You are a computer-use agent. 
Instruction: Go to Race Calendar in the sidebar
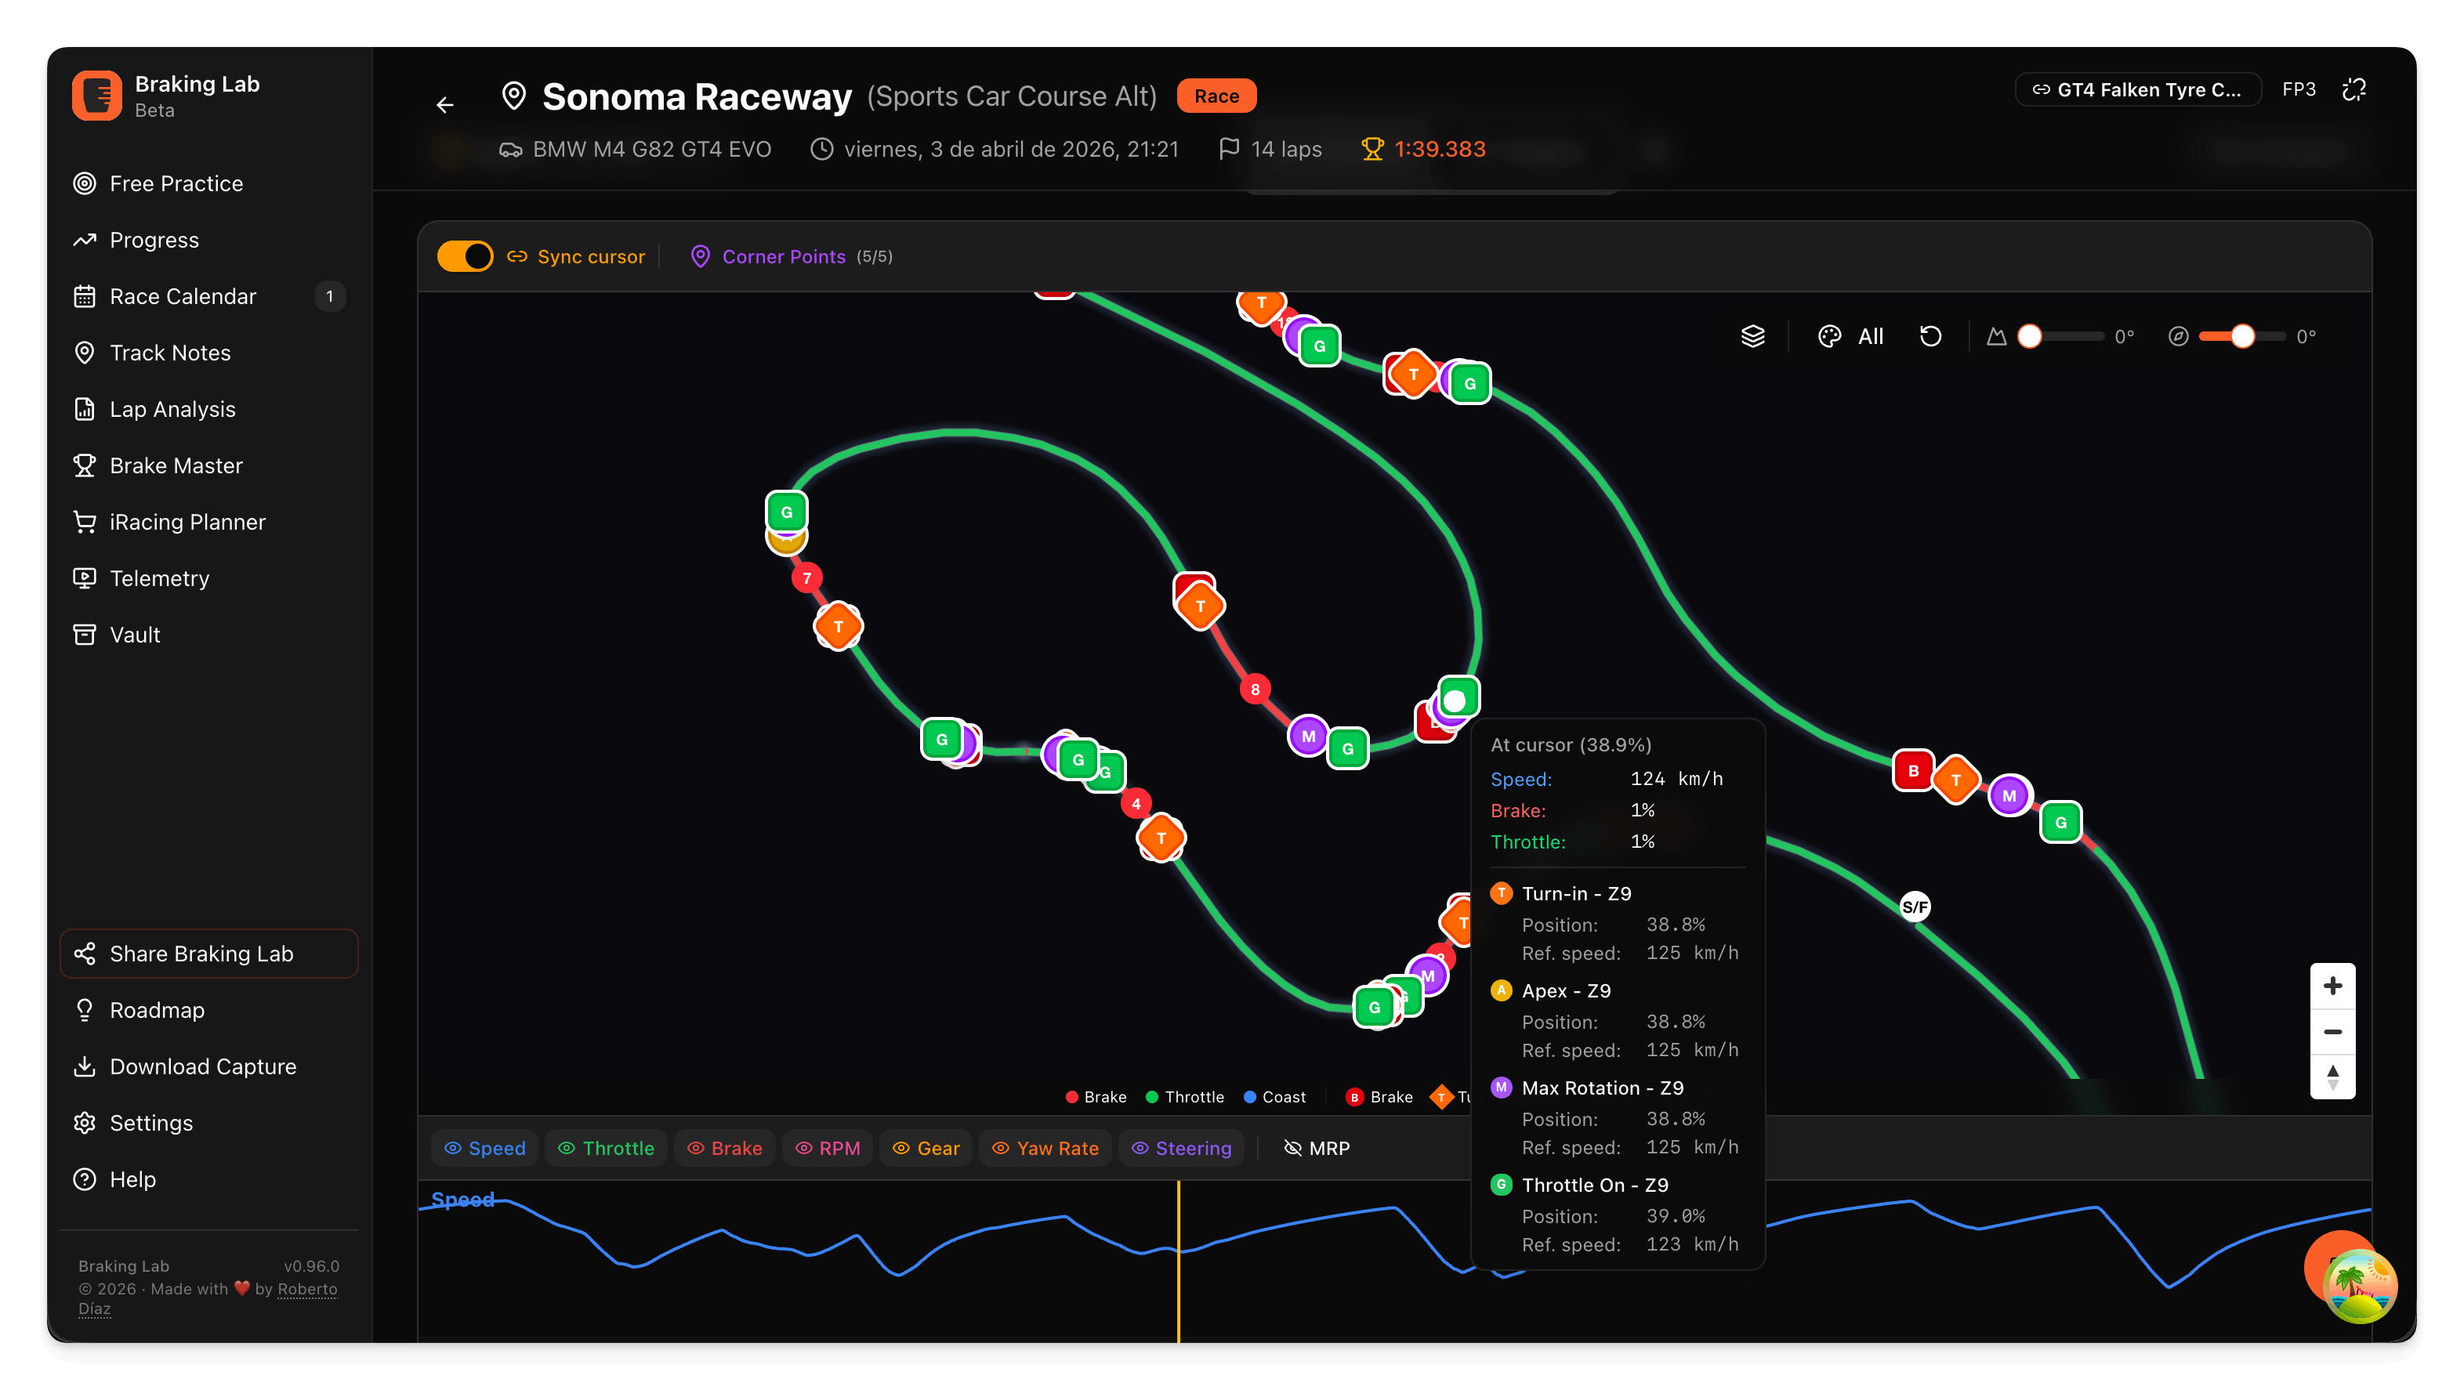point(182,296)
